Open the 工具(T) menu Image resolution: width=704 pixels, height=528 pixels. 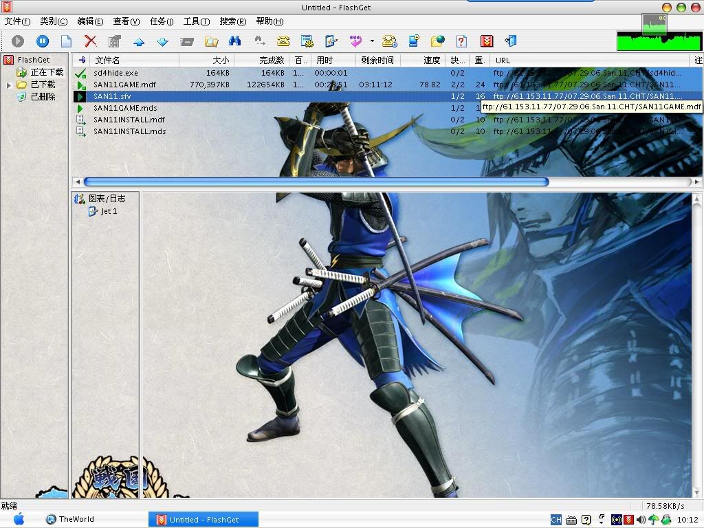pyautogui.click(x=197, y=21)
